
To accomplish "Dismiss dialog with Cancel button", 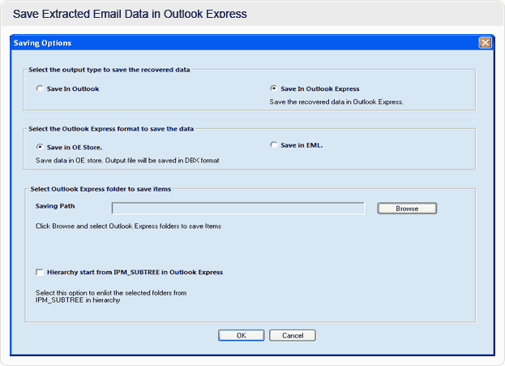I will coord(293,335).
